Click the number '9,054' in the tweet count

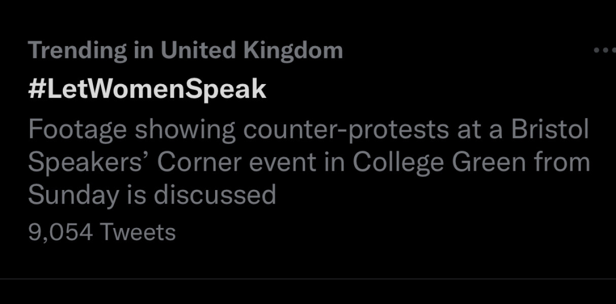coord(60,233)
